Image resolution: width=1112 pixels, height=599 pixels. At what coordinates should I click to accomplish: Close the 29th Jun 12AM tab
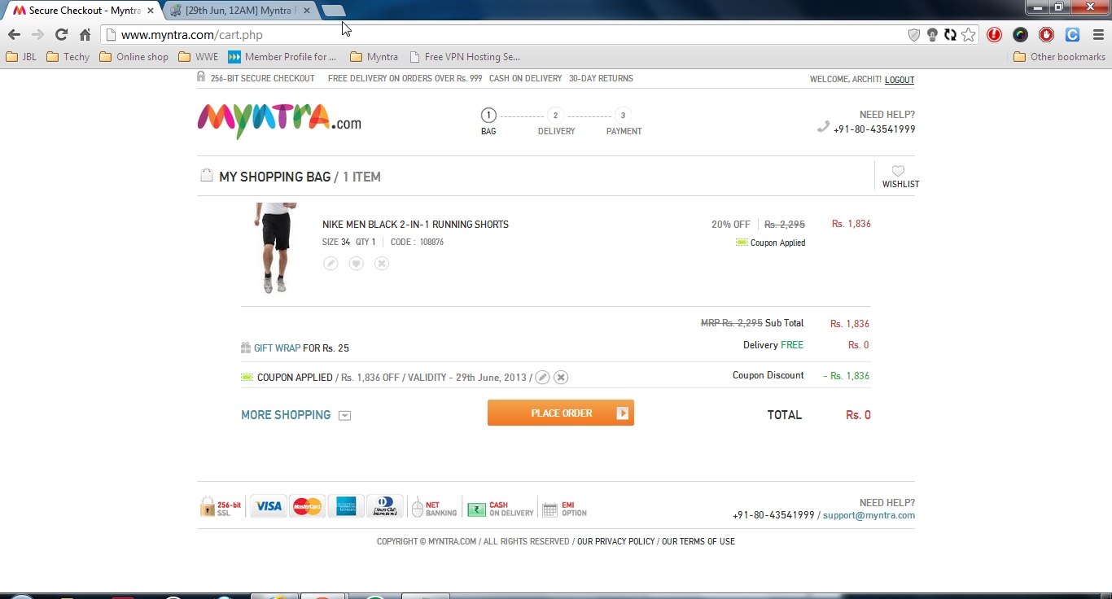click(307, 11)
